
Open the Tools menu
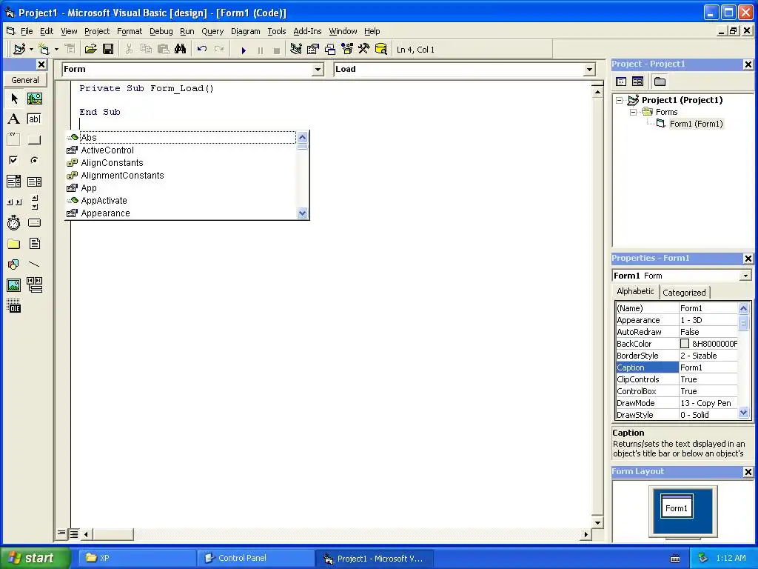point(277,31)
